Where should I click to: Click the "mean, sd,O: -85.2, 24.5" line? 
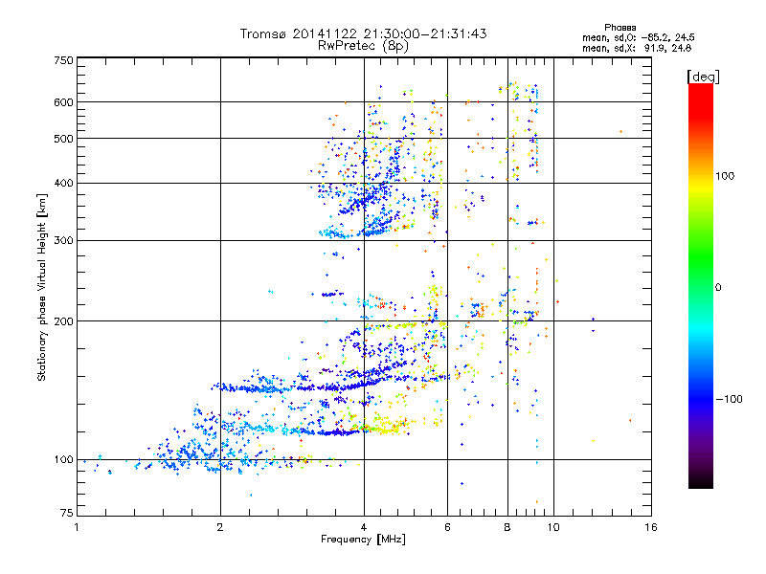pos(638,37)
